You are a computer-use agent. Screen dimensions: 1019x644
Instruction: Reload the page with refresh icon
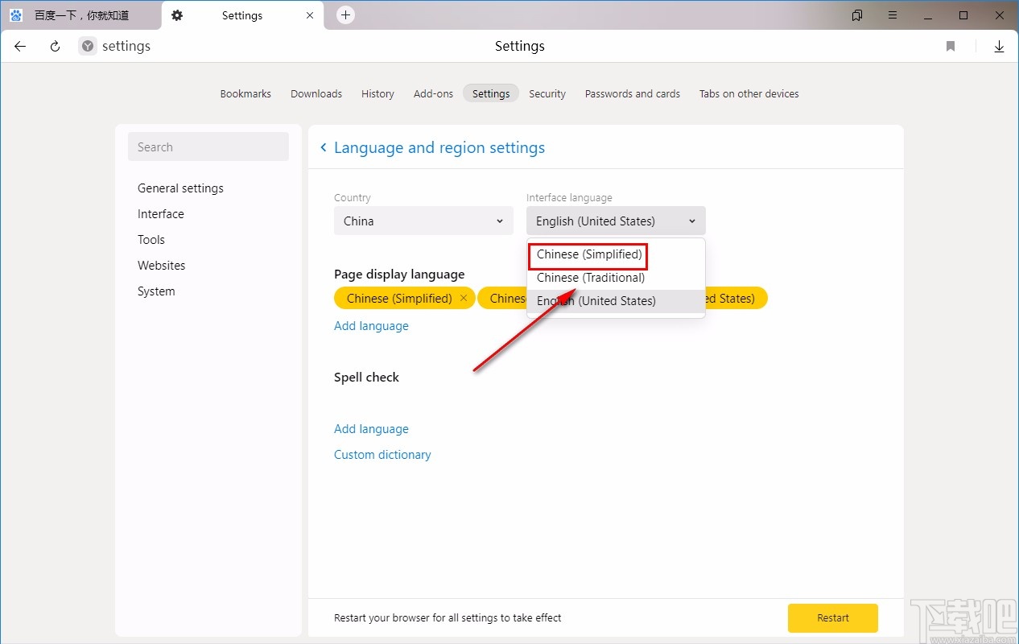55,47
